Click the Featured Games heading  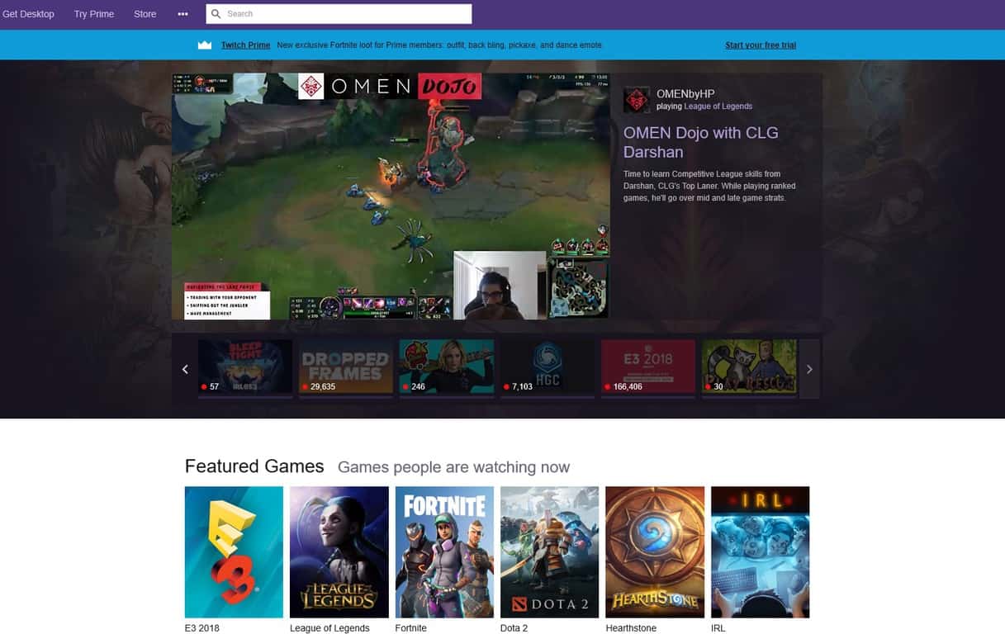coord(254,466)
